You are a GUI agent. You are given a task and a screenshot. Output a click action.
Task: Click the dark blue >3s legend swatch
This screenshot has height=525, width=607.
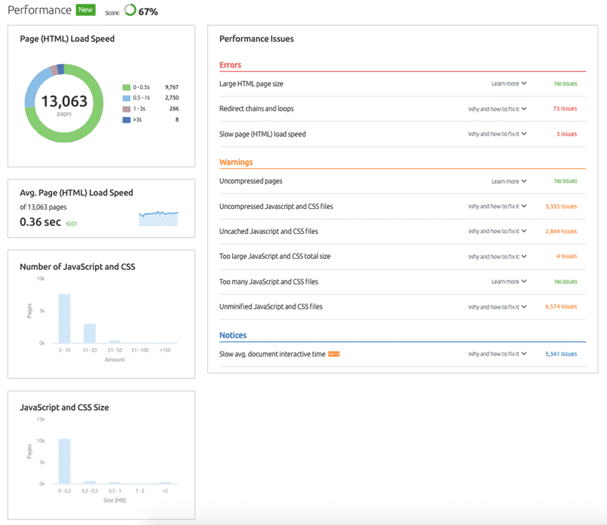(x=126, y=119)
